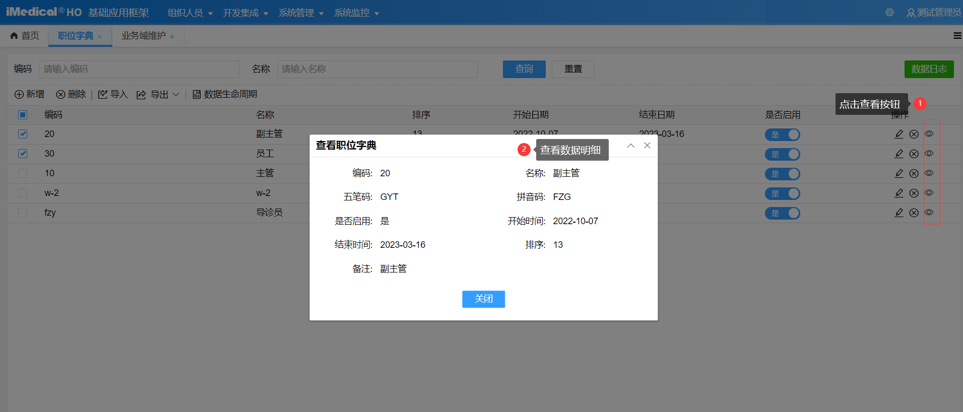
Task: Toggle 是否启用 switch for row w-2
Action: point(783,193)
